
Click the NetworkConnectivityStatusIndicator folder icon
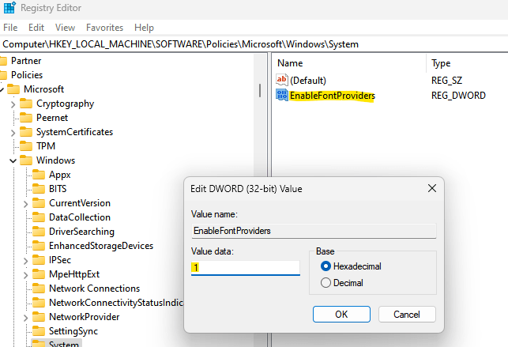[39, 303]
